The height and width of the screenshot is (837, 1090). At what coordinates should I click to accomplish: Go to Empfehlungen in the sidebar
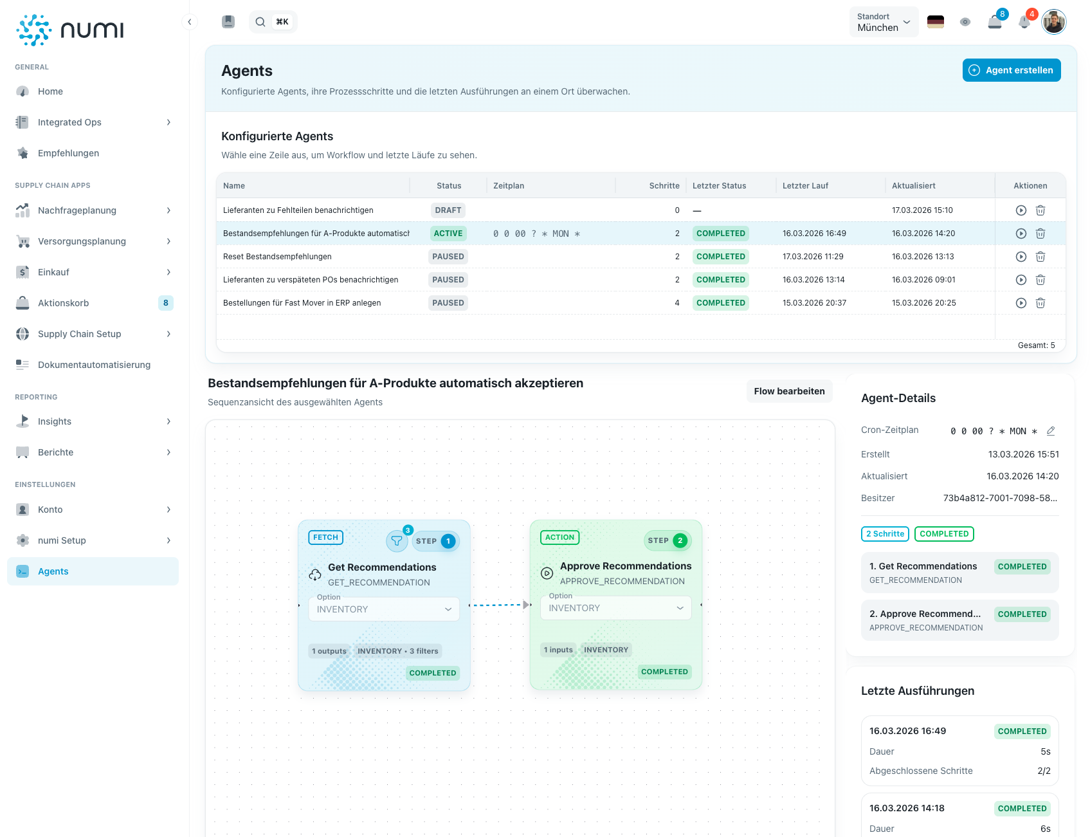click(68, 153)
